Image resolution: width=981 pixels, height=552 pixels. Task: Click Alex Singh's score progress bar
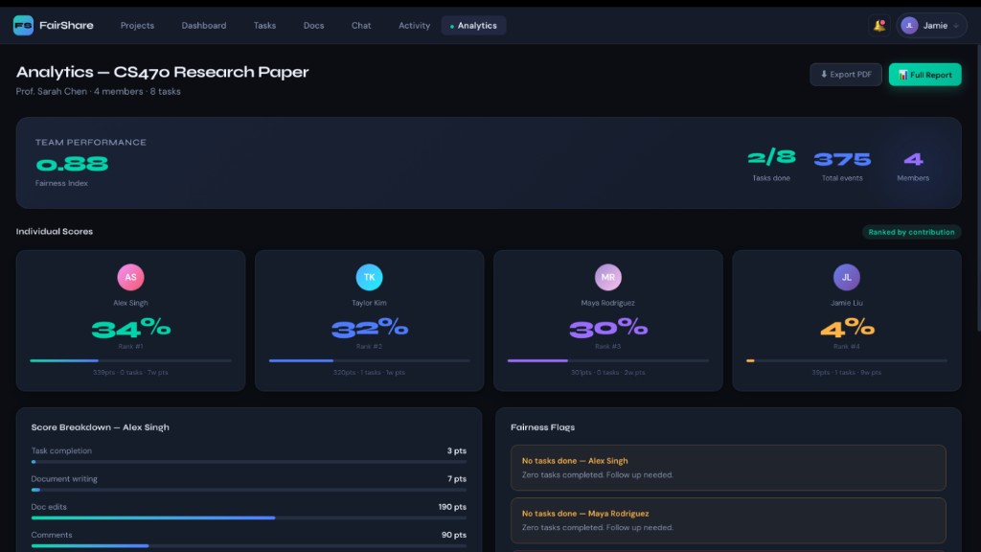(130, 360)
